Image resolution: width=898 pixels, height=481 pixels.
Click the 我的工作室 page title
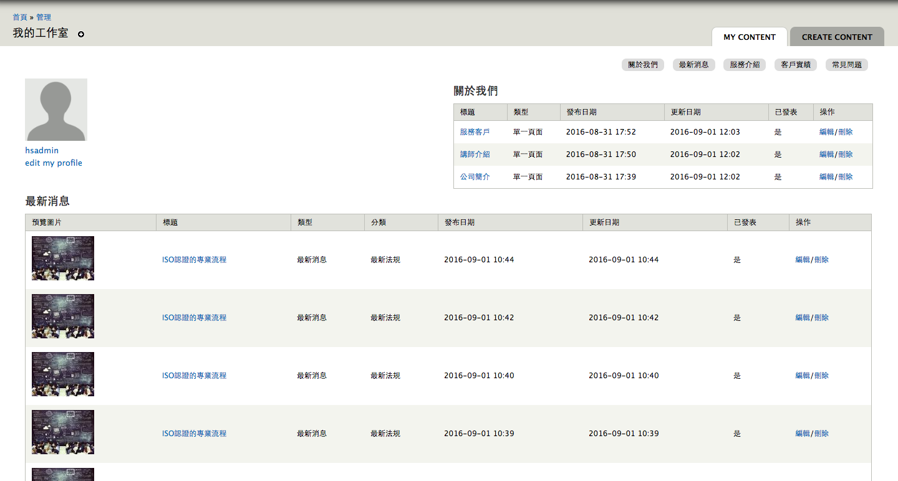pyautogui.click(x=41, y=33)
